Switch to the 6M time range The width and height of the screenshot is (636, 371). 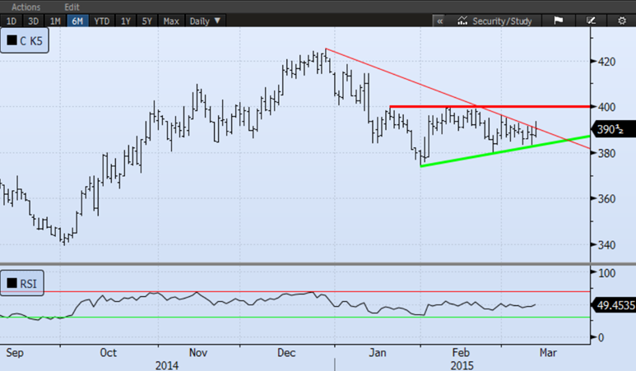pyautogui.click(x=77, y=21)
